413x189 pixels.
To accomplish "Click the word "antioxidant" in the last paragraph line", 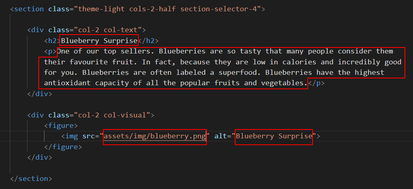I will 67,83.
